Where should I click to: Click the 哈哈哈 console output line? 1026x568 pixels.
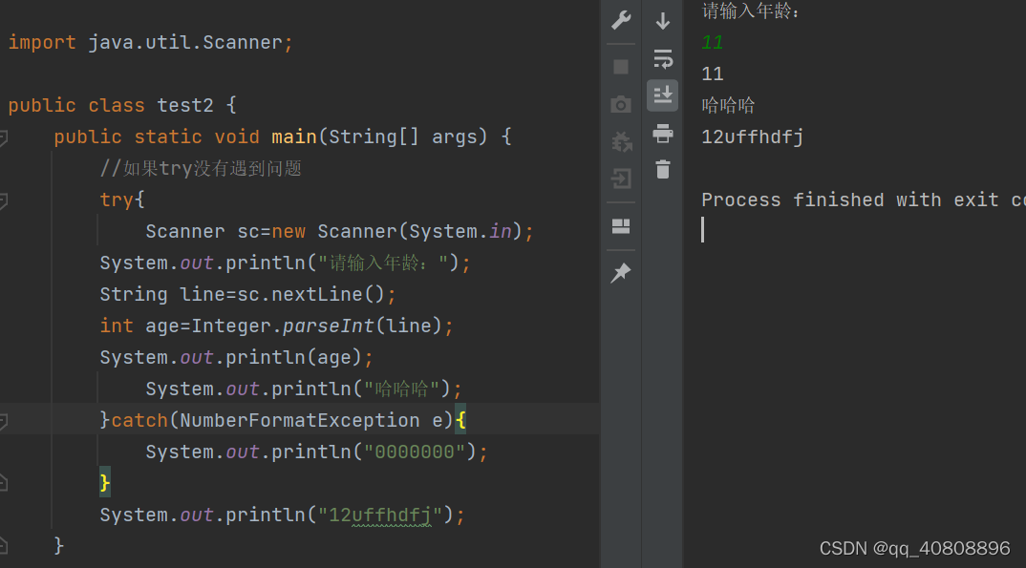[728, 105]
